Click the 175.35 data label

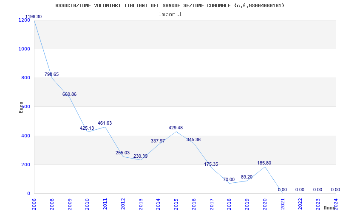coord(211,164)
